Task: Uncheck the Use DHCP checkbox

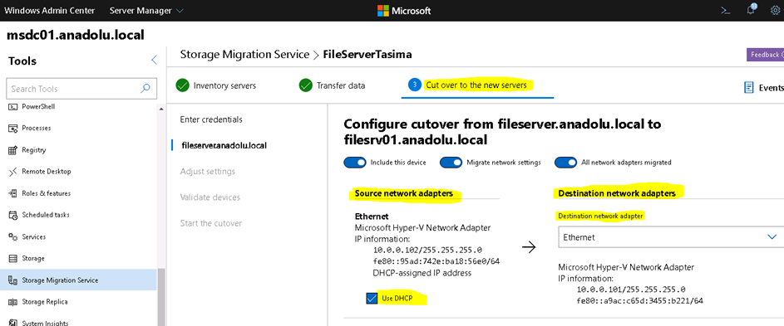Action: pos(372,299)
